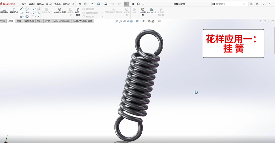The width and height of the screenshot is (275, 143).
Task: Click the Save icon in top toolbar
Action: [x=99, y=4]
